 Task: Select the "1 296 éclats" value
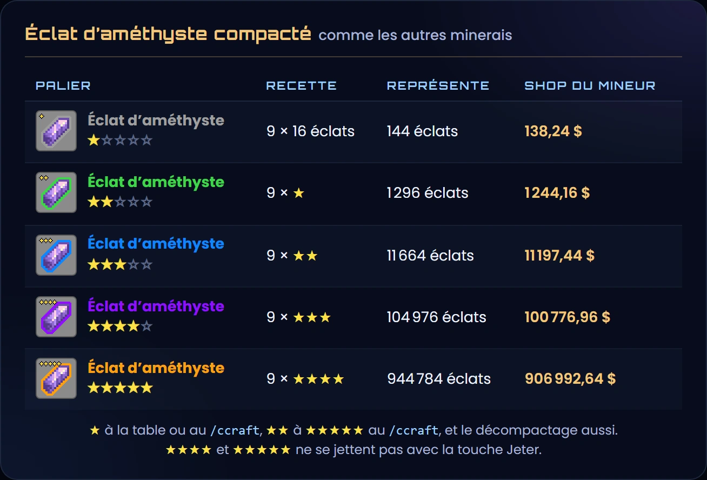[x=428, y=193]
